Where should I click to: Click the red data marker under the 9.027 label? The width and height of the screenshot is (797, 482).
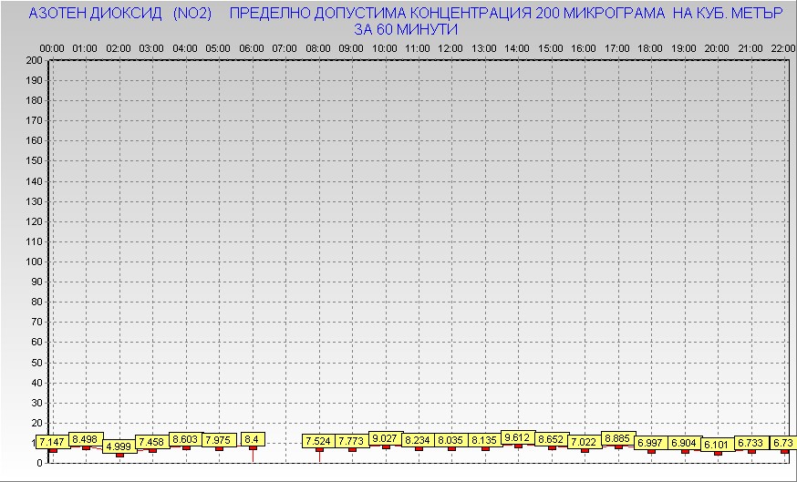[386, 447]
